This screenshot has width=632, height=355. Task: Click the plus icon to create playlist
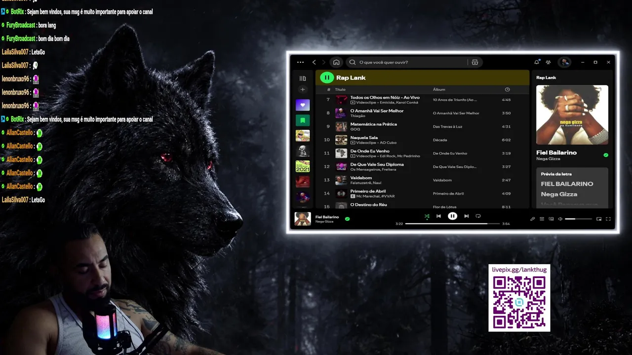(303, 90)
